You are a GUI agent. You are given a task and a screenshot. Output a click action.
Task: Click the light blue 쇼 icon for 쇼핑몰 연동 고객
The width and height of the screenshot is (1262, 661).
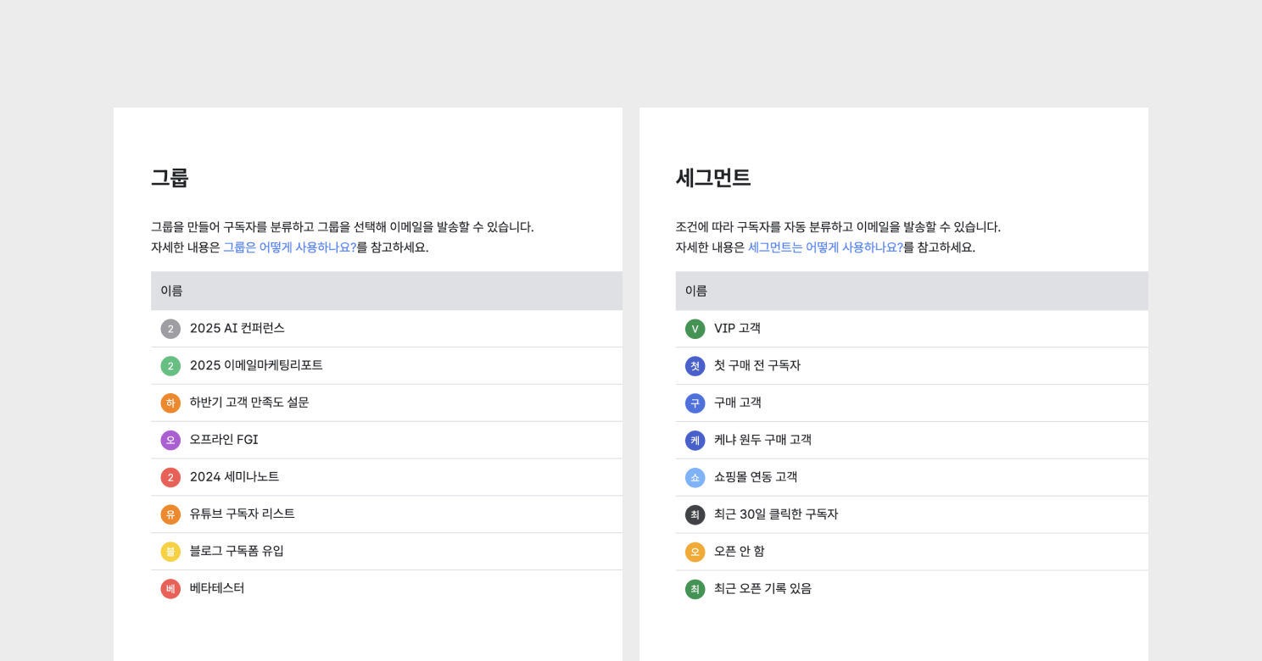pos(695,477)
